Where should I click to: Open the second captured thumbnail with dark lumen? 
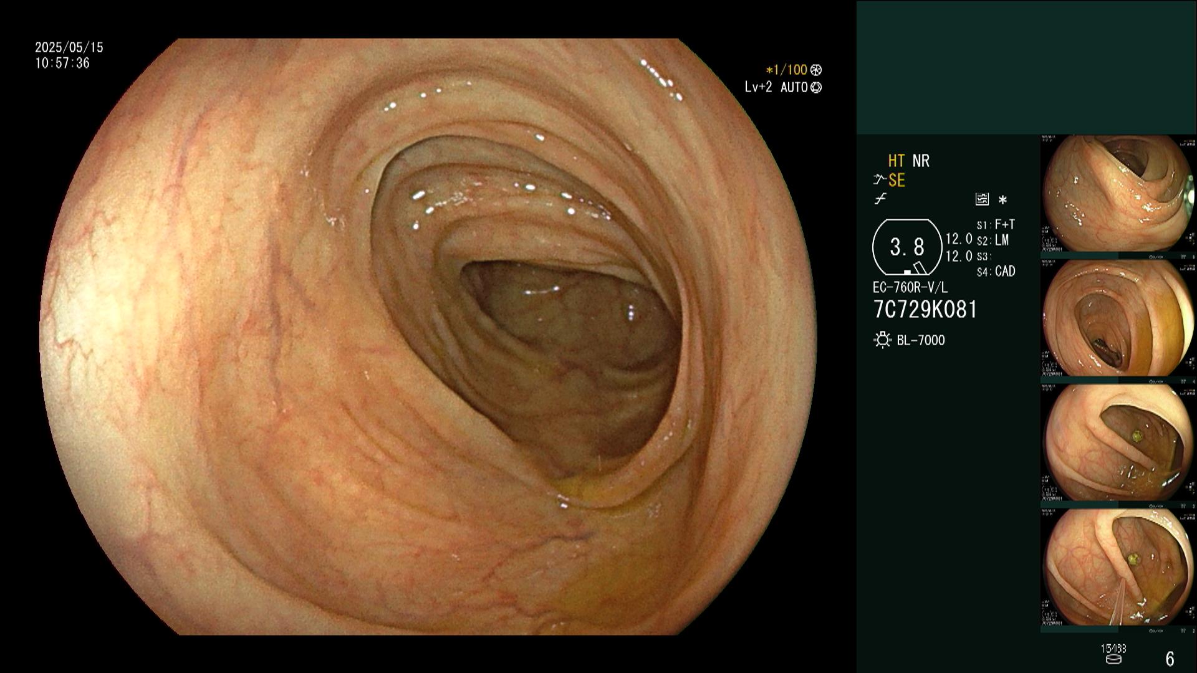(x=1118, y=317)
